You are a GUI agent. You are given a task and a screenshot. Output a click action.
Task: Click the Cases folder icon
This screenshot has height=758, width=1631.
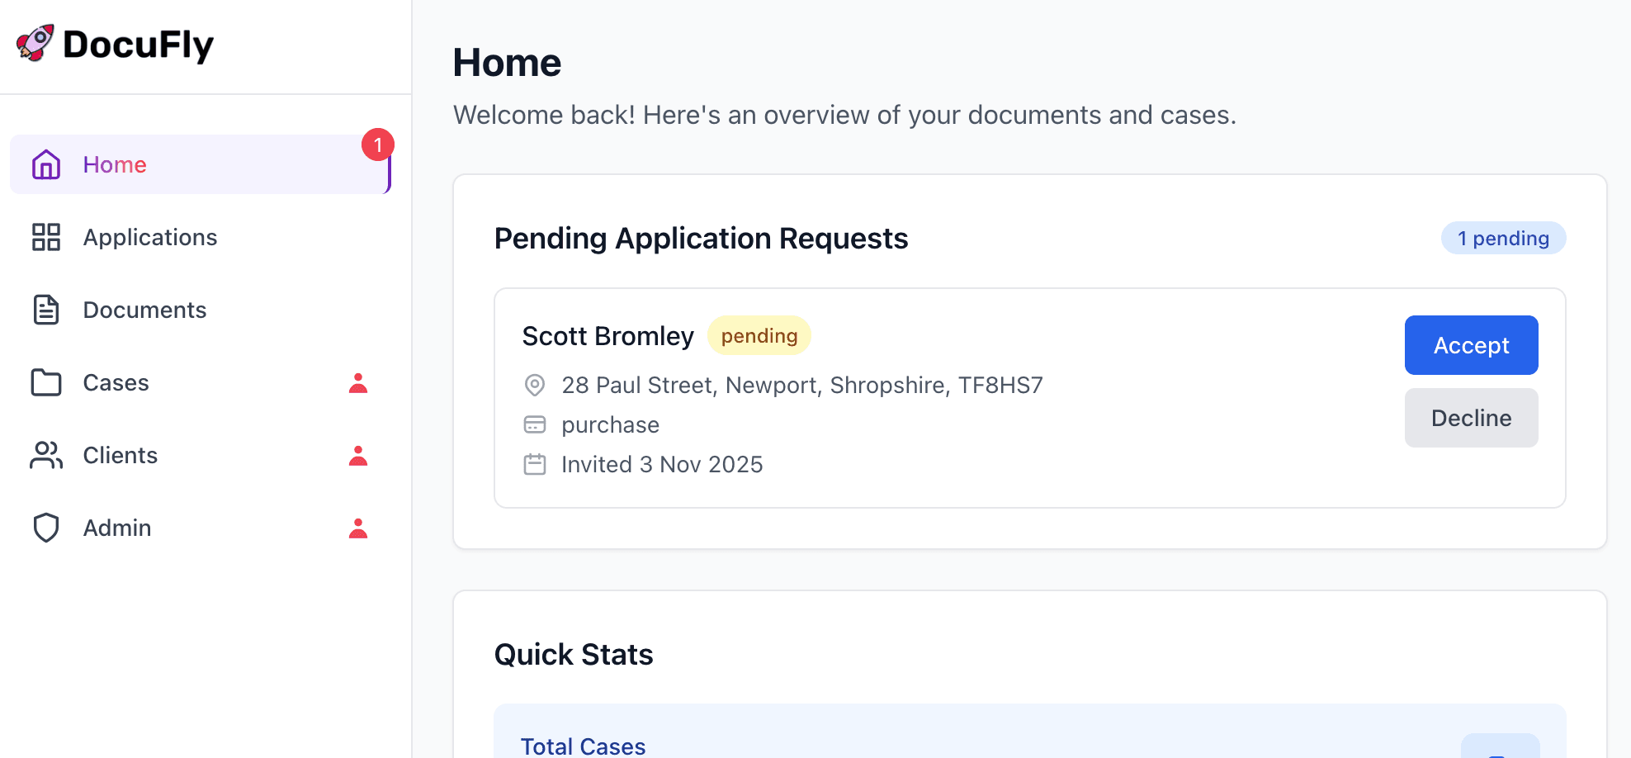pyautogui.click(x=46, y=382)
